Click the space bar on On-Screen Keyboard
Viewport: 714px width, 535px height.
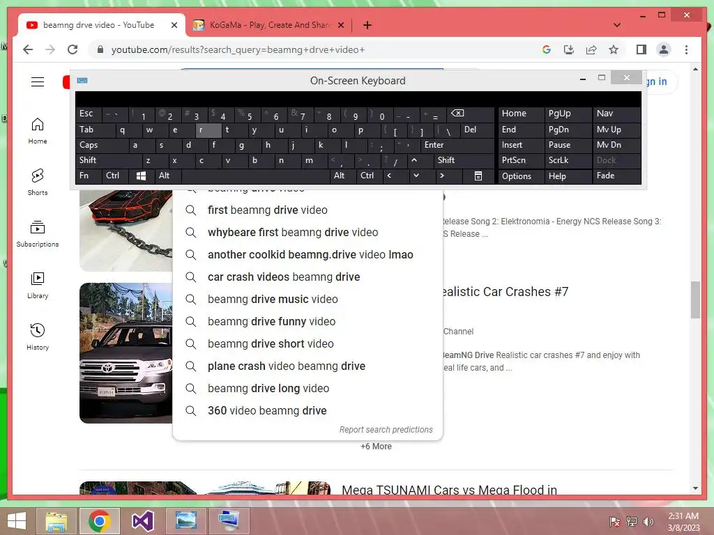[255, 176]
